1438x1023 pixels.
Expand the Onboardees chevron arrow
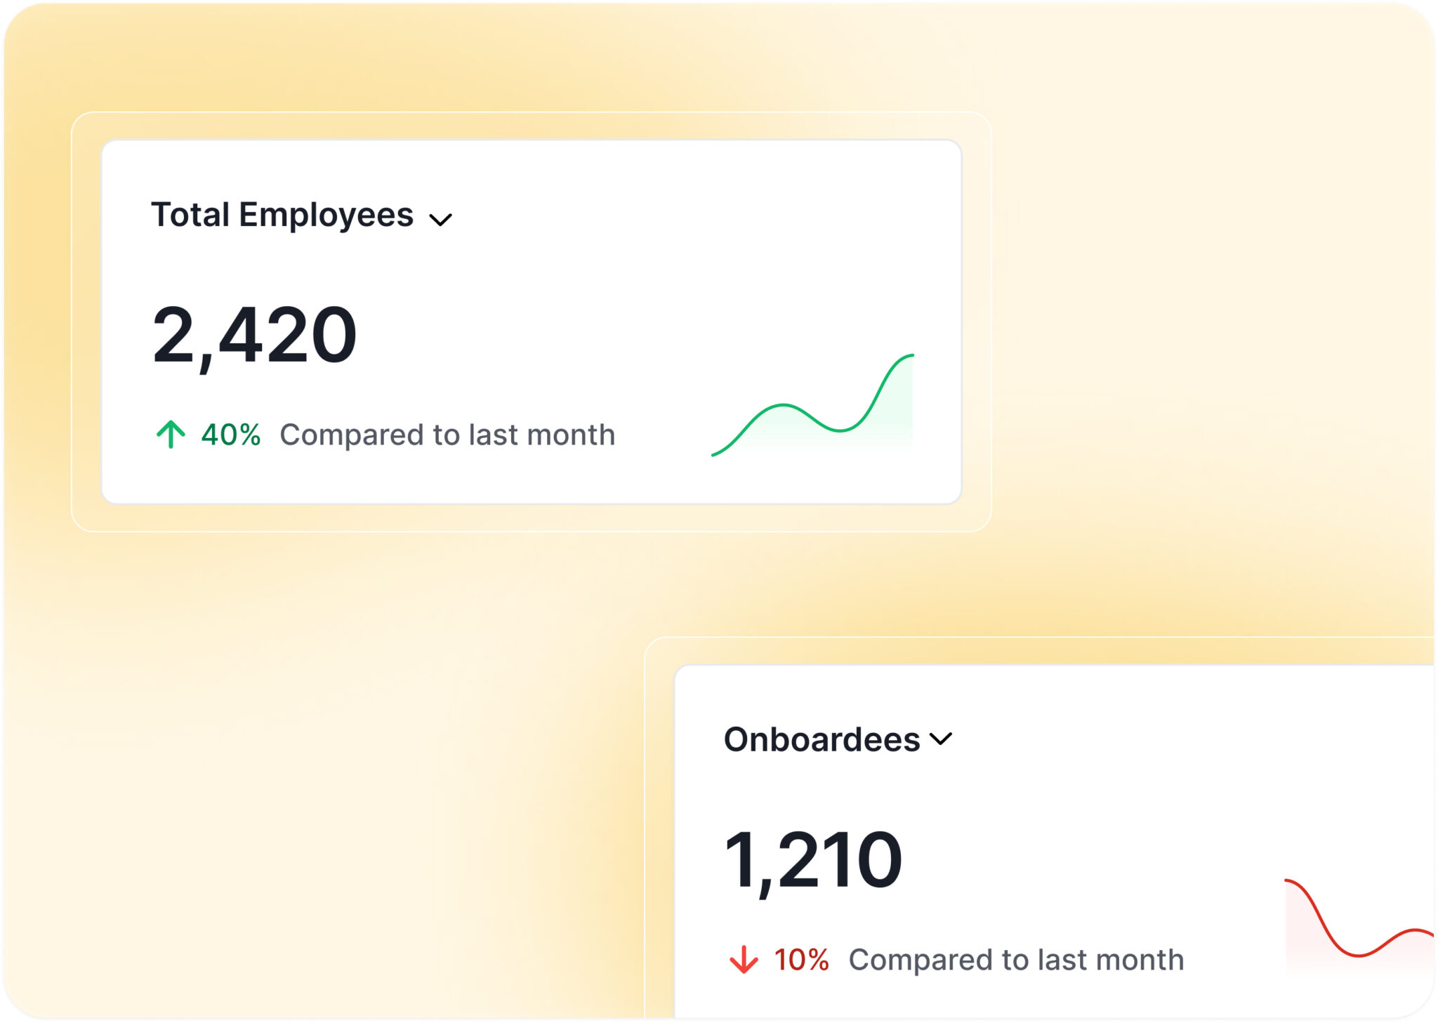[941, 739]
